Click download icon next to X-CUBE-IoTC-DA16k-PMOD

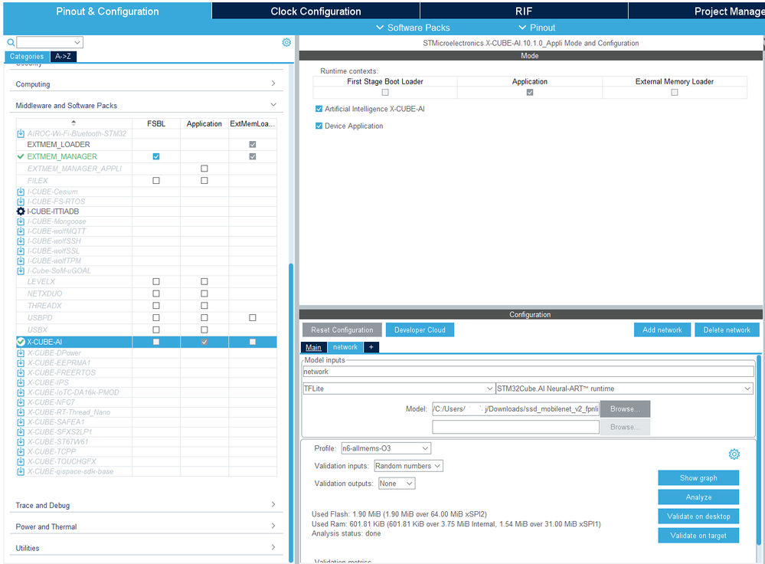[x=21, y=392]
